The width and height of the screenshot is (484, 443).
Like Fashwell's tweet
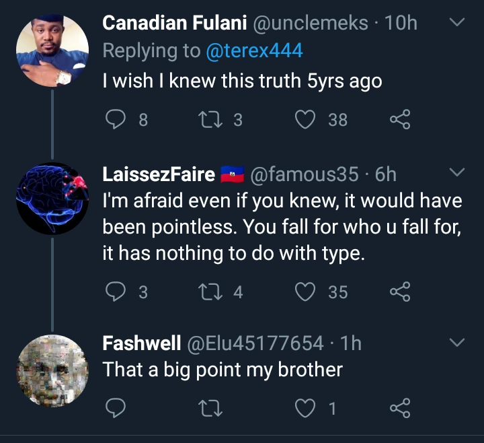(306, 407)
